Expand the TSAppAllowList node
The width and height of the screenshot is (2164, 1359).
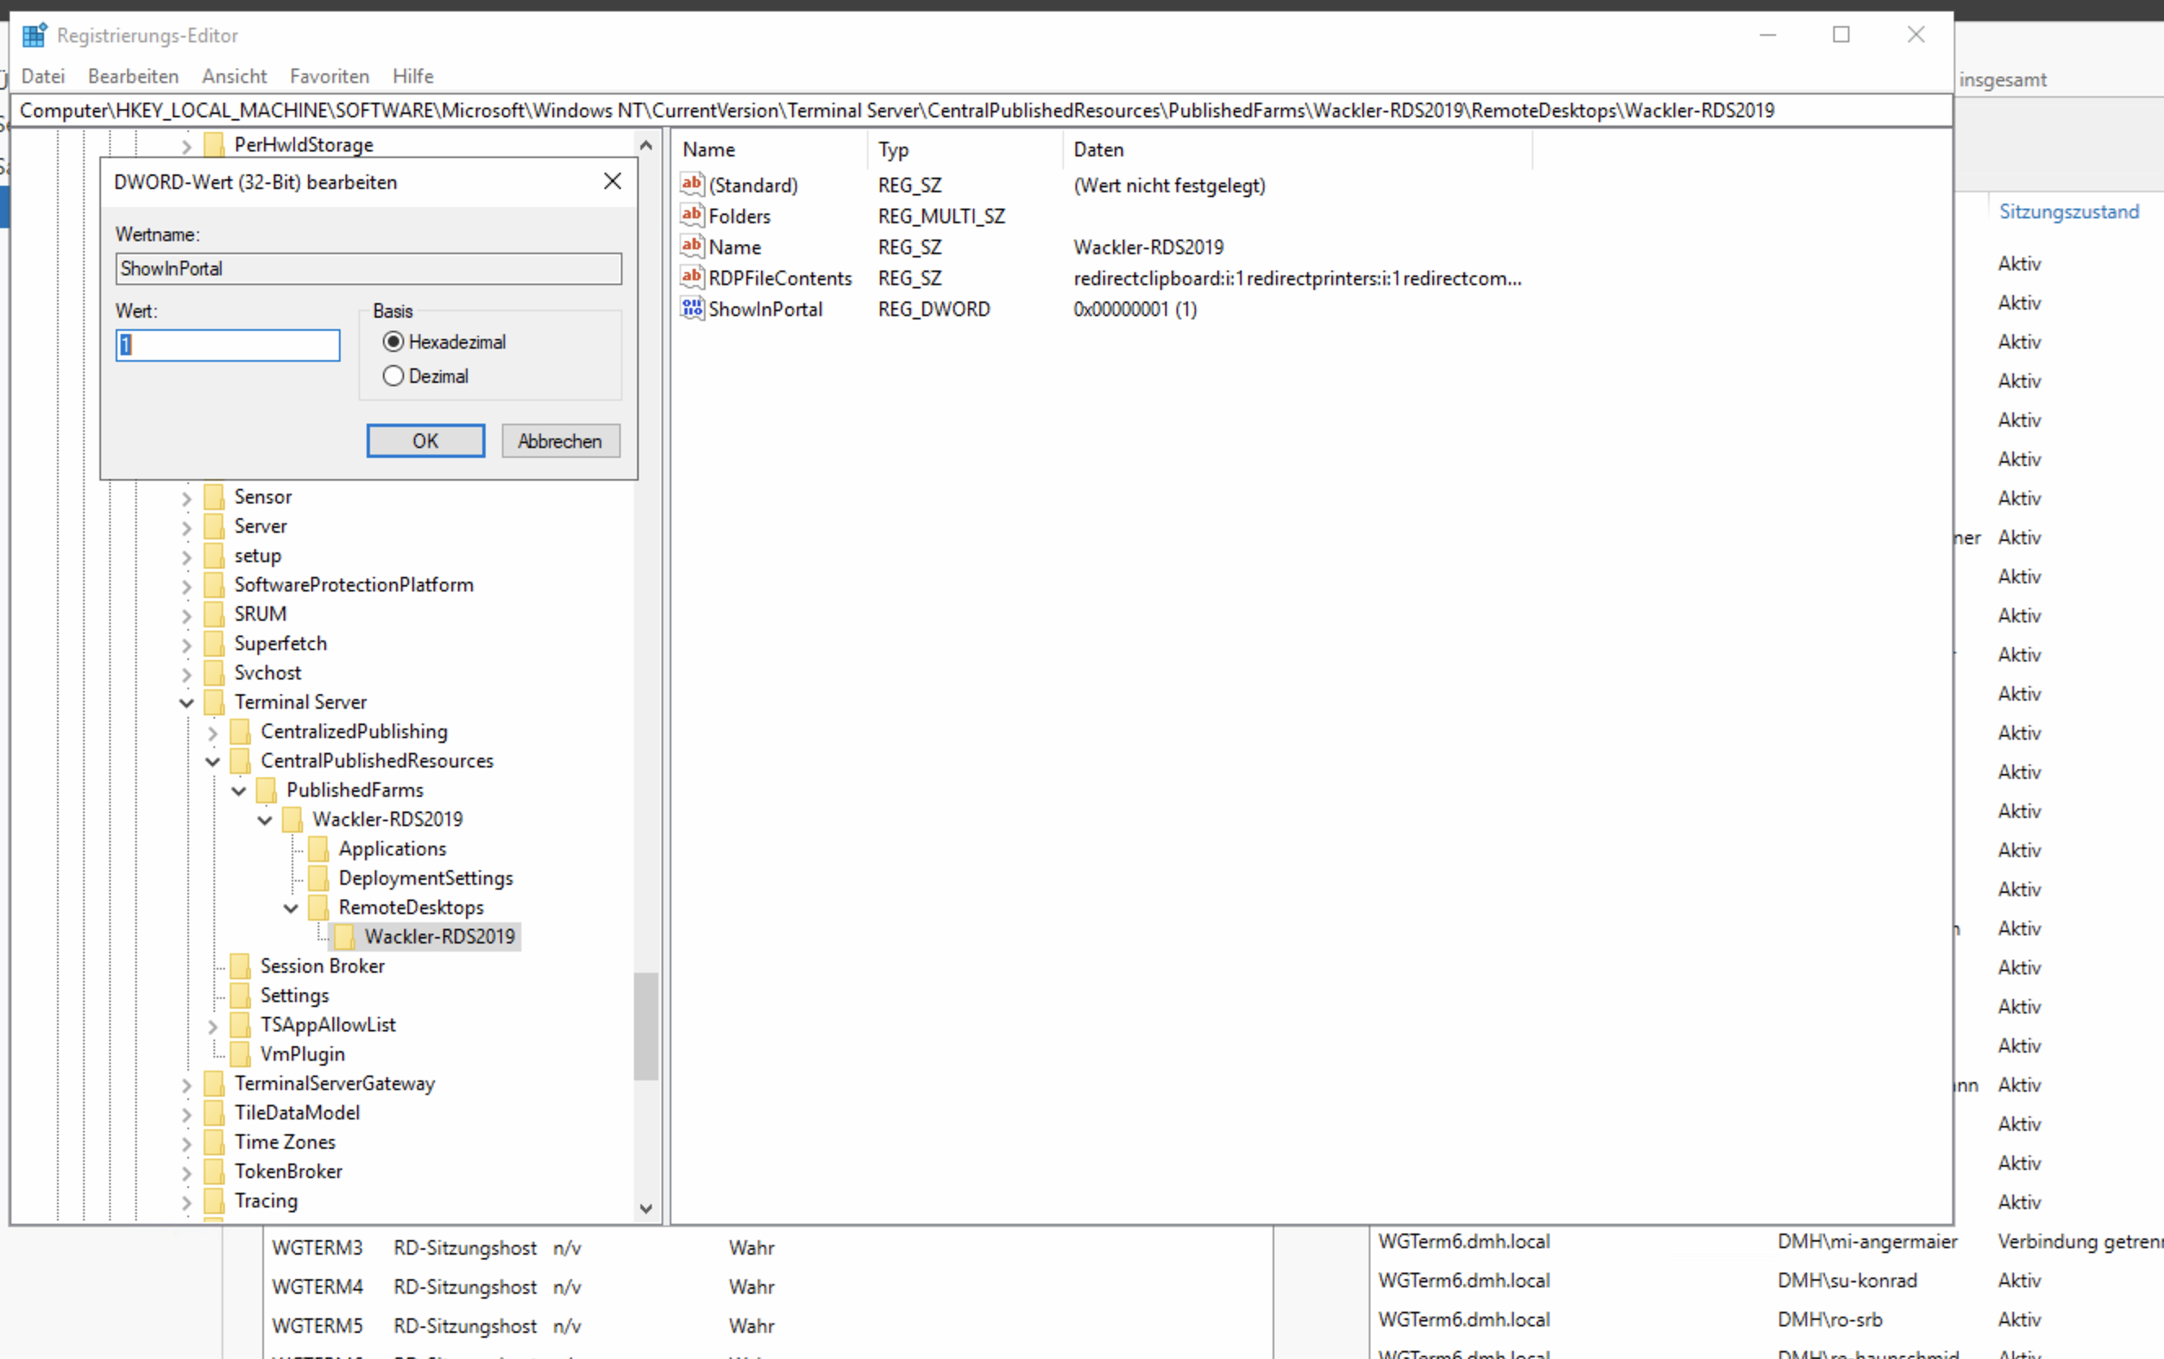(213, 1026)
